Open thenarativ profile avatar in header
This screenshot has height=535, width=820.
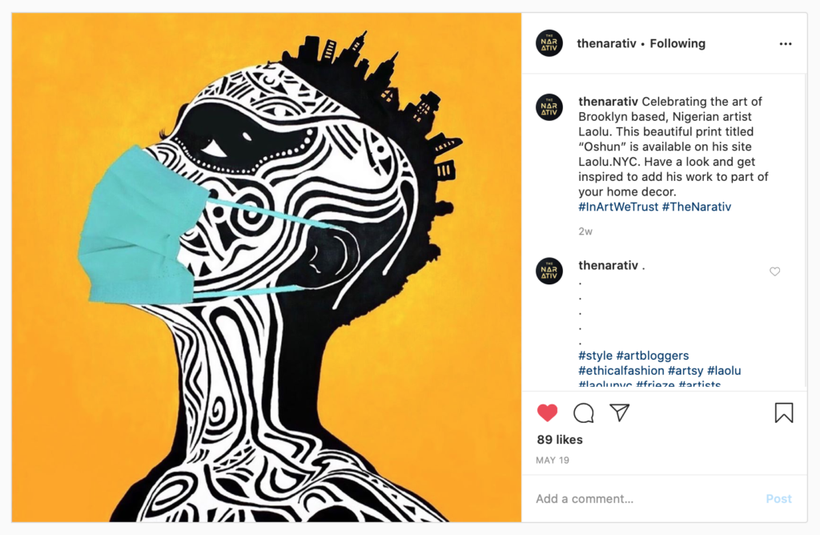pos(549,43)
